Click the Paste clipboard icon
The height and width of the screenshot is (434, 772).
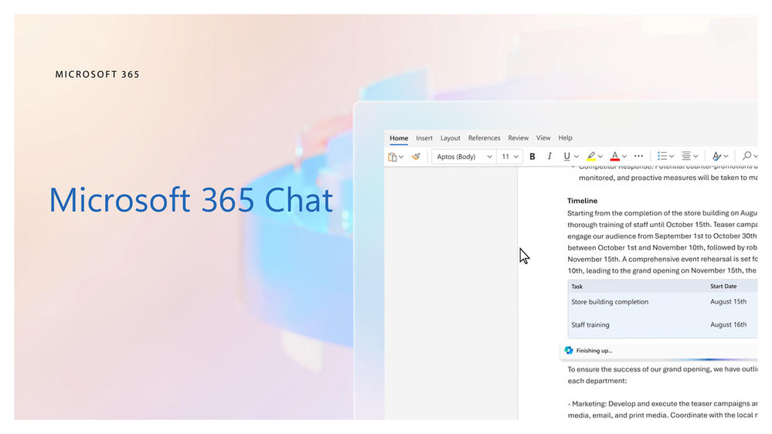(393, 157)
